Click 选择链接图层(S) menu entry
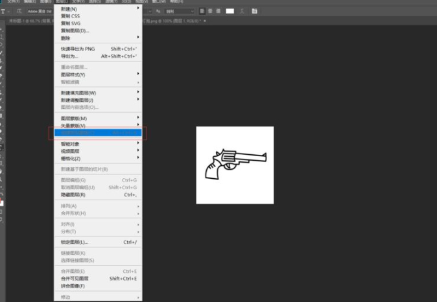This screenshot has width=437, height=302. (x=98, y=261)
